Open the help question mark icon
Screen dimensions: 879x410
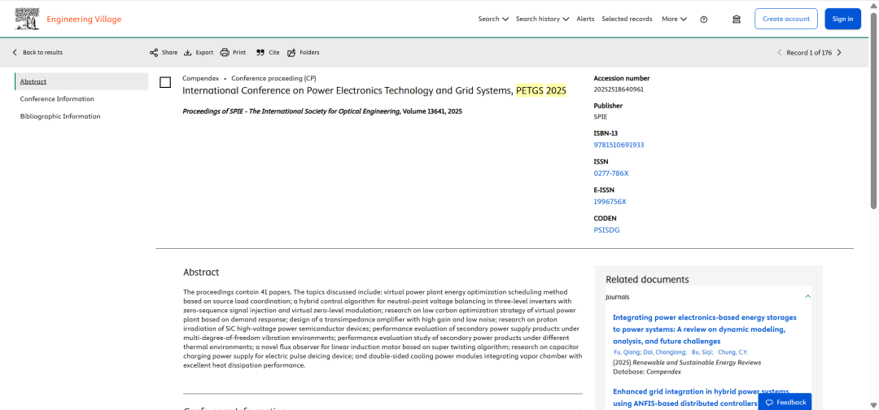[x=703, y=19]
